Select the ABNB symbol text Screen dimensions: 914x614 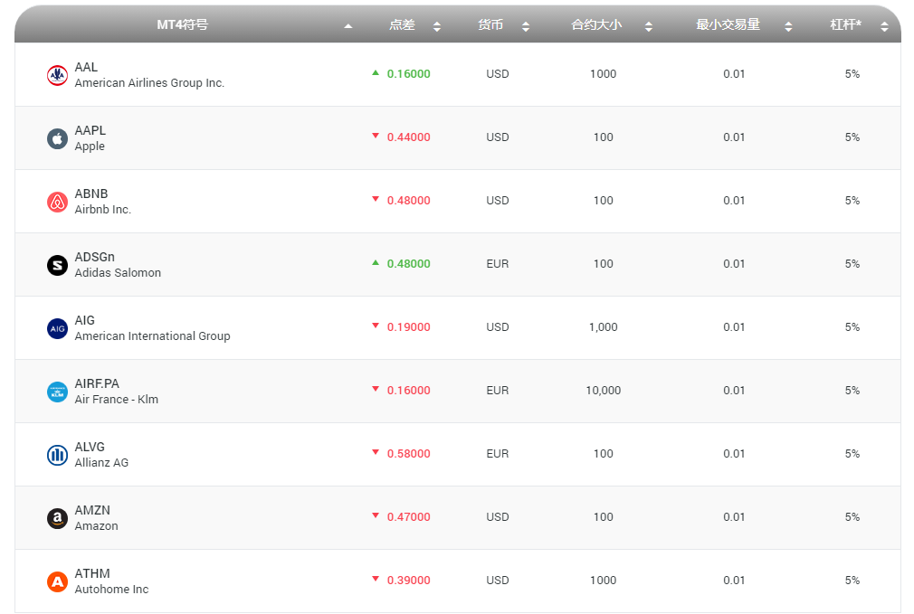[91, 194]
